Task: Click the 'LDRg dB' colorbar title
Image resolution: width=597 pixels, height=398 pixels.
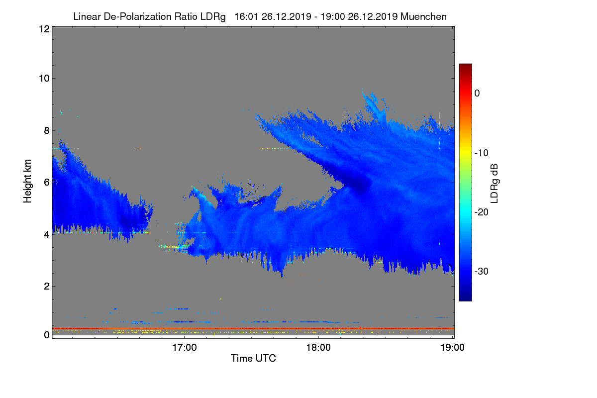Action: [x=495, y=183]
